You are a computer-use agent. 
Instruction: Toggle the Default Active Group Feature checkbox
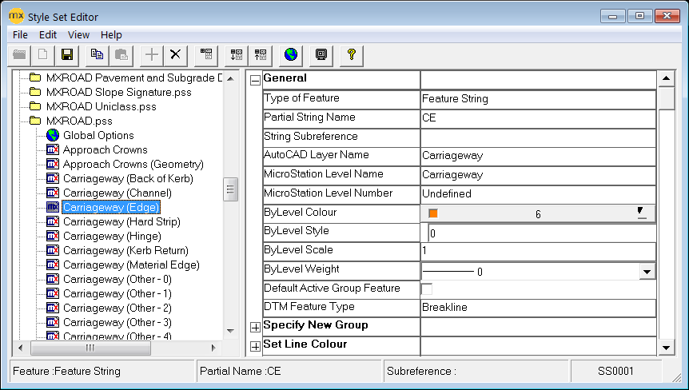427,289
